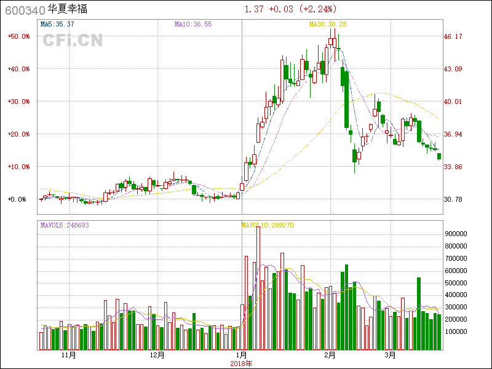Click the stock code 600340
492x369 pixels.
[x=25, y=10]
